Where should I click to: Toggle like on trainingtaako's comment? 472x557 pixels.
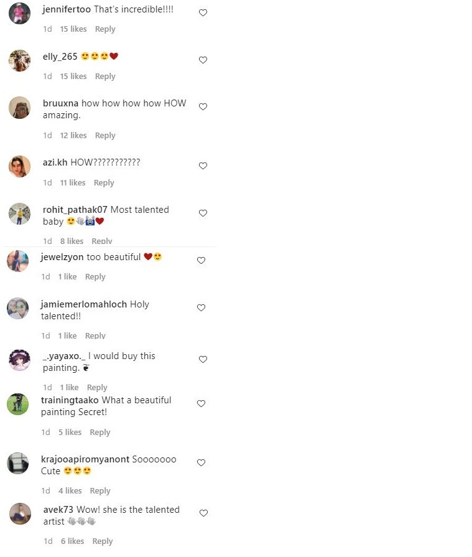(x=201, y=403)
